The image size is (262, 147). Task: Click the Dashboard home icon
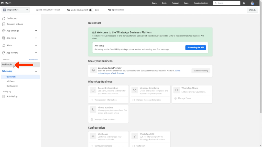(x=4, y=18)
